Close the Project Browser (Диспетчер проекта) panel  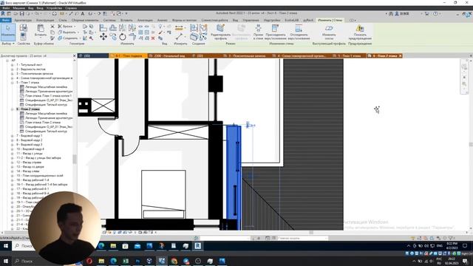tap(75, 56)
